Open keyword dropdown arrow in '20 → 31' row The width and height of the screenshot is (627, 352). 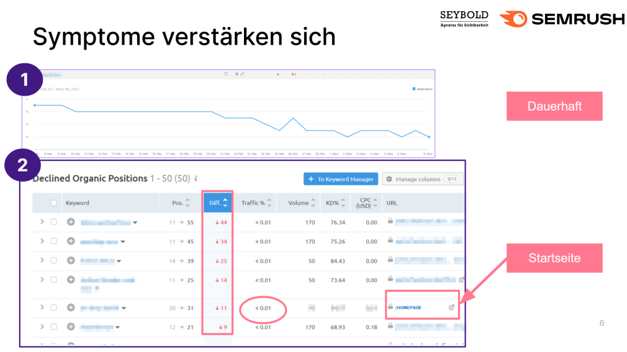pos(124,308)
